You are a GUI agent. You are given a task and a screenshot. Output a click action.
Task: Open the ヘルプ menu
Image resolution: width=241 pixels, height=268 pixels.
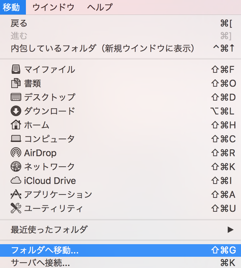point(100,7)
